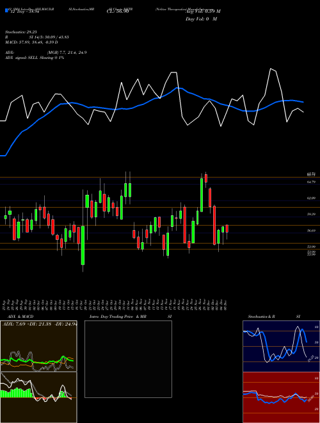320x423 pixels.
Task: Open the red RSI mini chart
Action: pos(281,397)
